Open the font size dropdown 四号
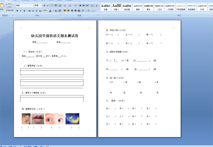The width and height of the screenshot is (213, 147). pyautogui.click(x=38, y=5)
